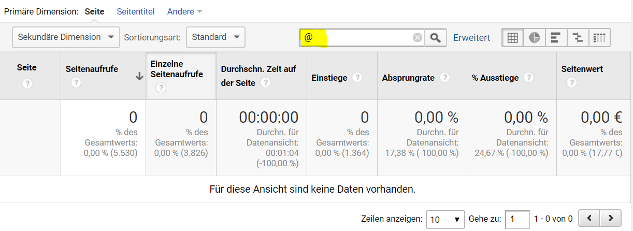Image resolution: width=633 pixels, height=231 pixels.
Task: Click help icon beside Einstiege
Action: [x=357, y=78]
